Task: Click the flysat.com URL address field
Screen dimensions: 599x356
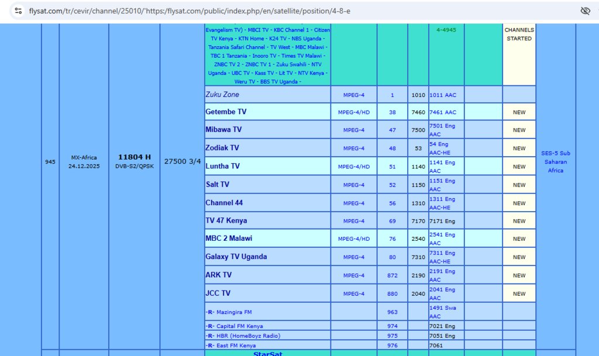Action: [190, 11]
